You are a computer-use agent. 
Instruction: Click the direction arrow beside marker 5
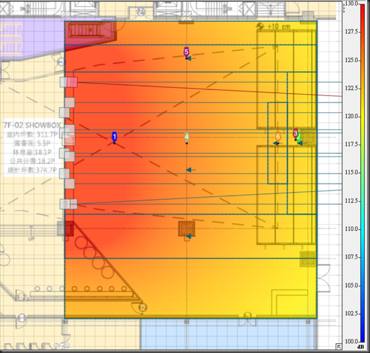191,58
